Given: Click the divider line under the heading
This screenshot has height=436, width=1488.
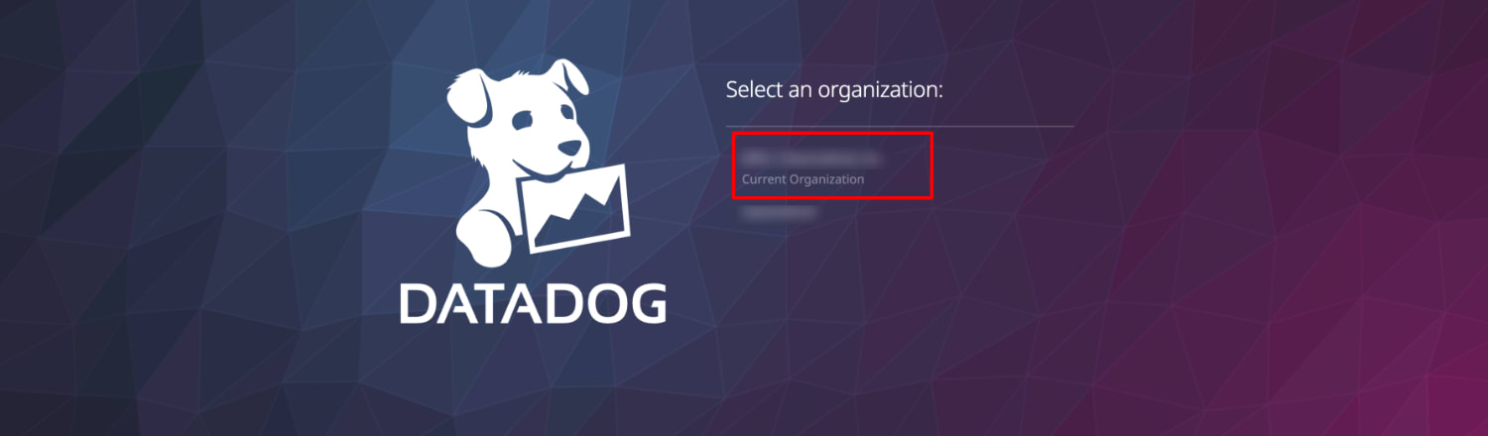Looking at the screenshot, I should [900, 126].
